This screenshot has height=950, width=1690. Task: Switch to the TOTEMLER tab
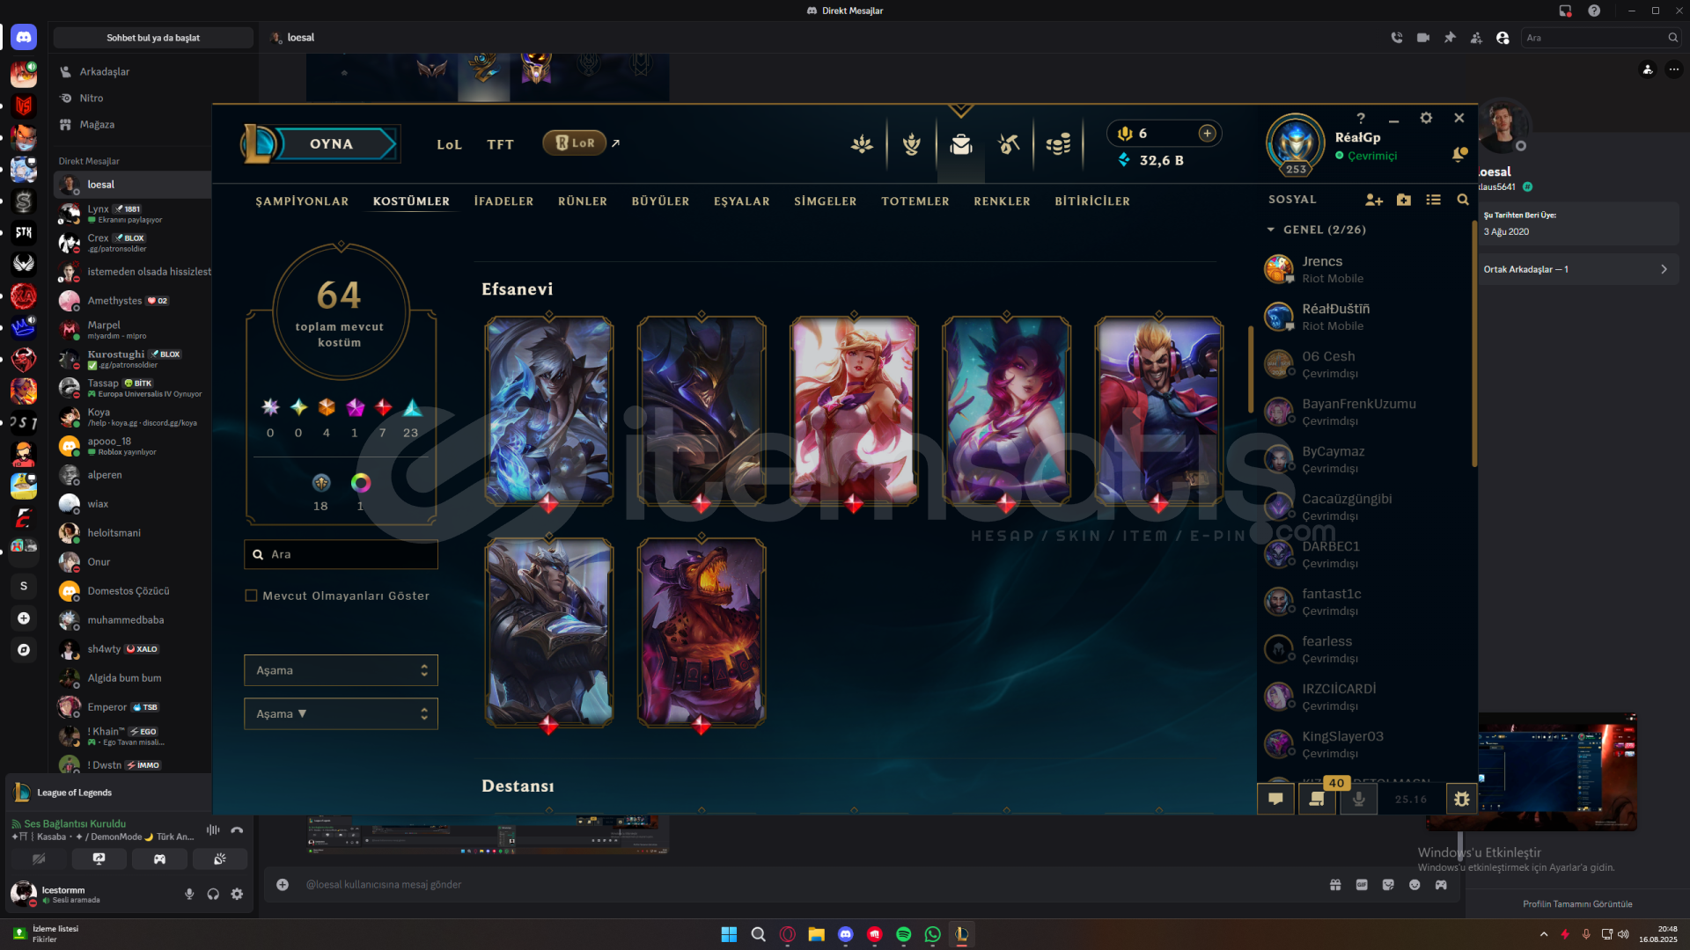(x=915, y=201)
